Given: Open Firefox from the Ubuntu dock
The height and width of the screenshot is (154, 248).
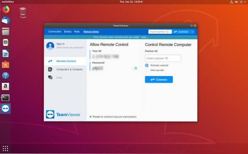Looking at the screenshot, I should pos(5,10).
